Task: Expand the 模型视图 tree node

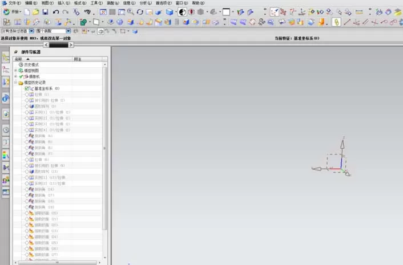Action: (x=15, y=70)
